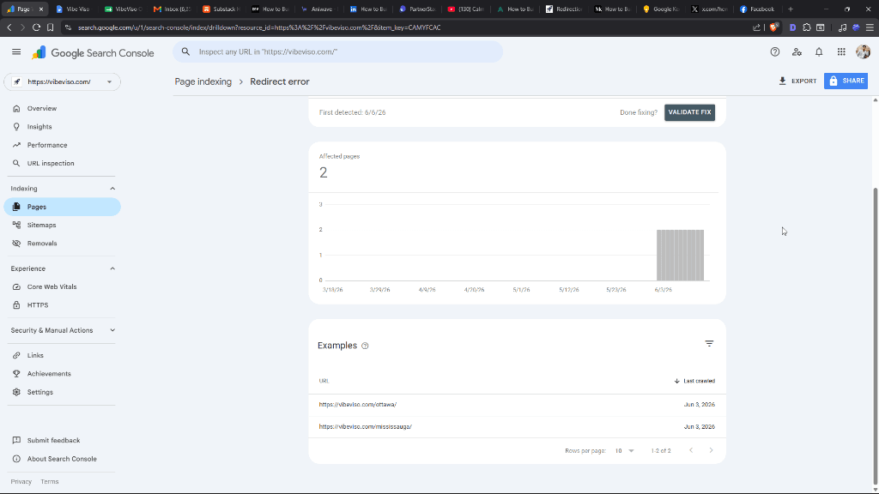This screenshot has width=879, height=494.
Task: Reload the page
Action: [x=36, y=27]
